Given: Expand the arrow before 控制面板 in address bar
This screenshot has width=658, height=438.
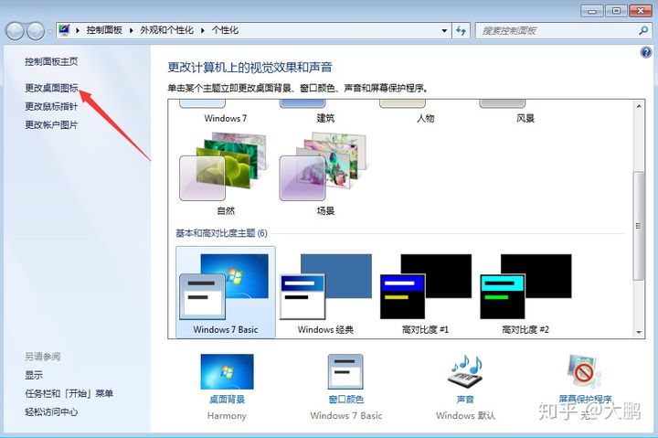Looking at the screenshot, I should 78,30.
